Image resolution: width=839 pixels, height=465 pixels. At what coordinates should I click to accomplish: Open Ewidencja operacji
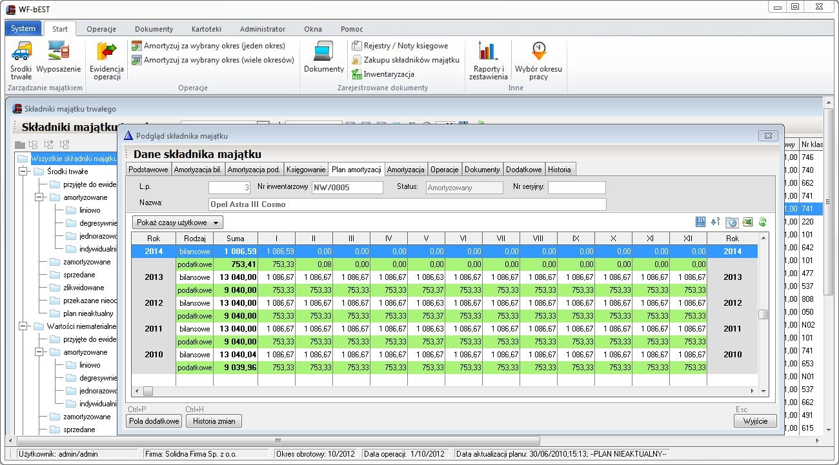(106, 61)
